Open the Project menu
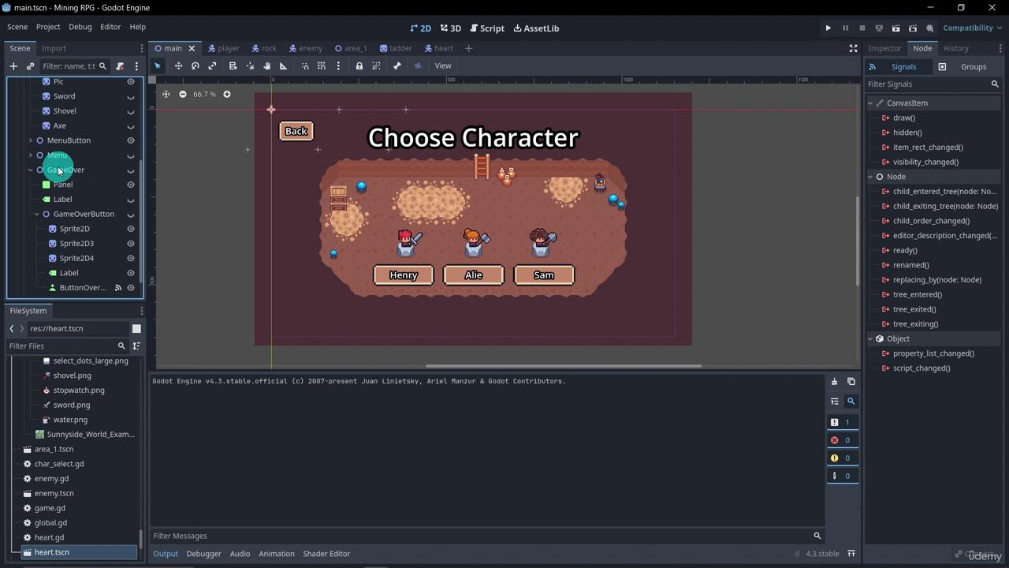 (x=48, y=28)
